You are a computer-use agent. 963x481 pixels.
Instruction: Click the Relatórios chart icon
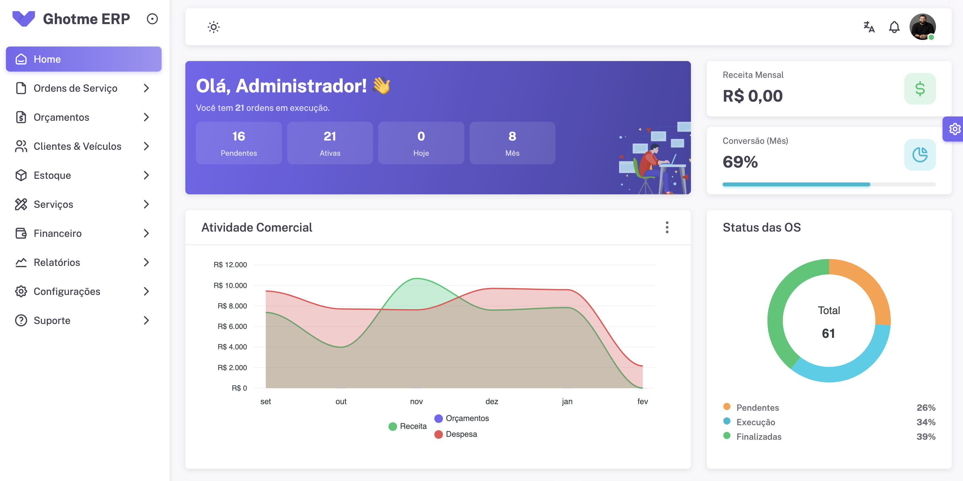(20, 262)
